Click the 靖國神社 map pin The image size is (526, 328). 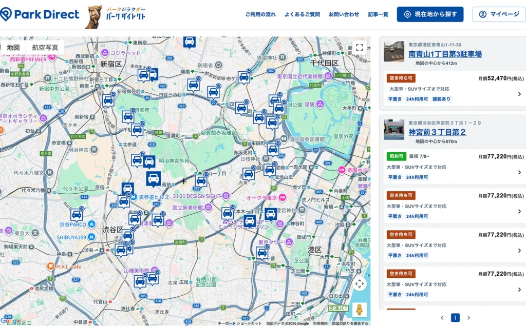(282, 57)
